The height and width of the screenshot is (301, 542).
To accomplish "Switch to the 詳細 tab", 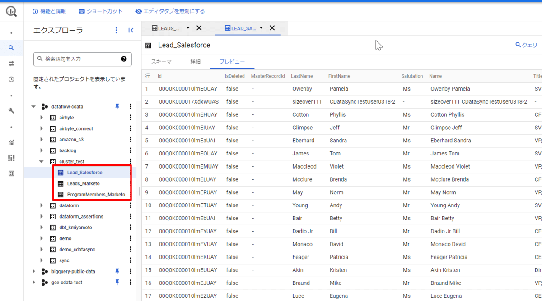I will tap(195, 62).
